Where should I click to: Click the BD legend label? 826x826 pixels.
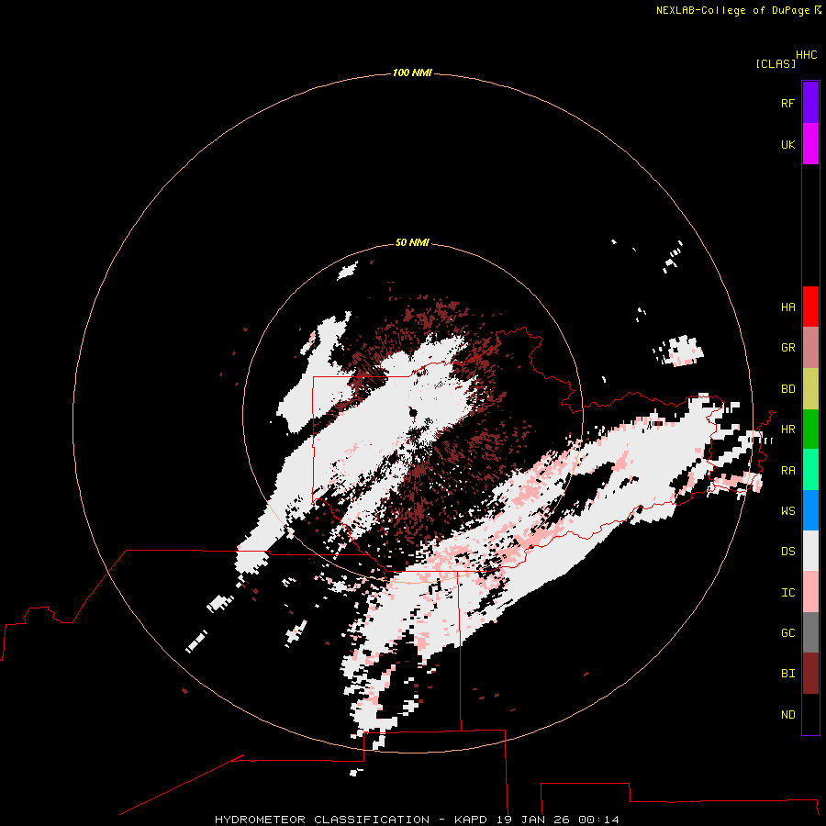coord(787,389)
